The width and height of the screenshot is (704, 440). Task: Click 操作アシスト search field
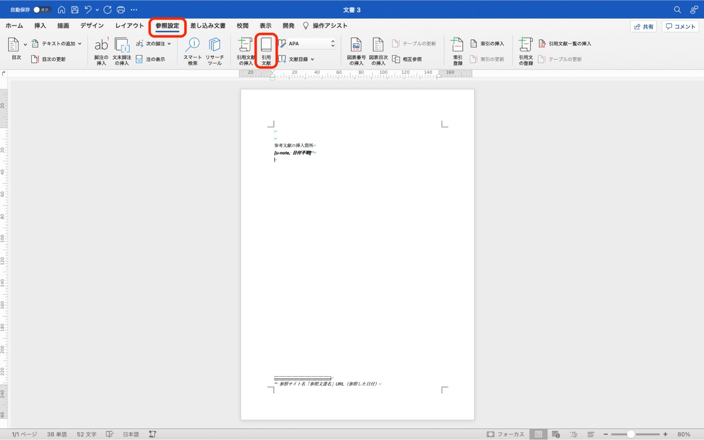325,26
